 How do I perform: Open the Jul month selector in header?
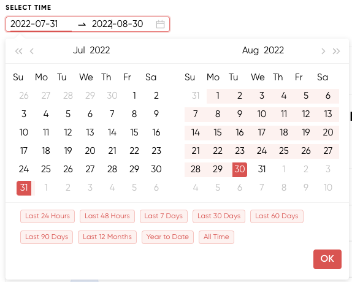(79, 50)
